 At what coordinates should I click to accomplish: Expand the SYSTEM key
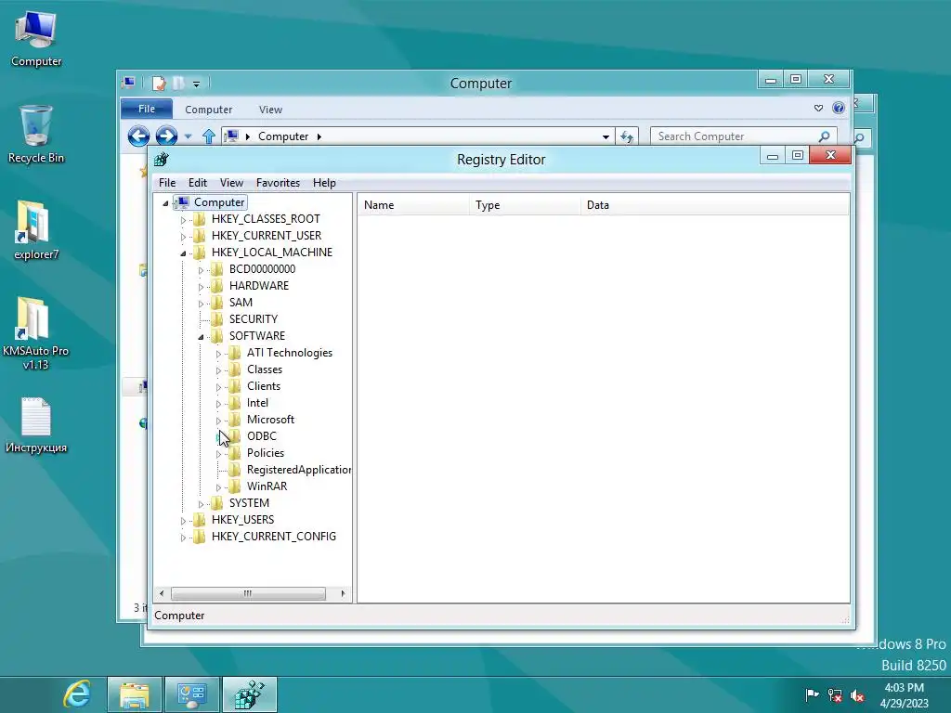point(201,504)
